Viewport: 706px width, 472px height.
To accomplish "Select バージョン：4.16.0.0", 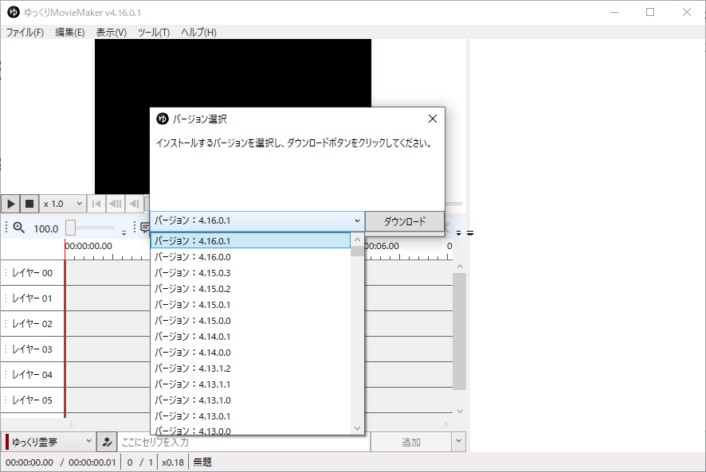I will click(250, 257).
